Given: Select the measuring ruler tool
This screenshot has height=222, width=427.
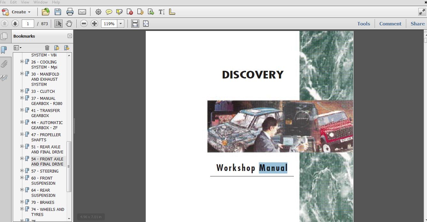Looking at the screenshot, I should pyautogui.click(x=172, y=12).
